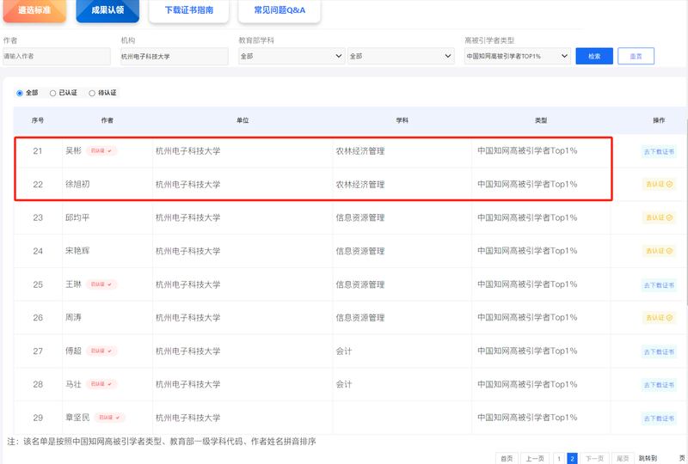688x464 pixels.
Task: Expand second 教育部学科 sub-discipline dropdown
Action: point(400,56)
